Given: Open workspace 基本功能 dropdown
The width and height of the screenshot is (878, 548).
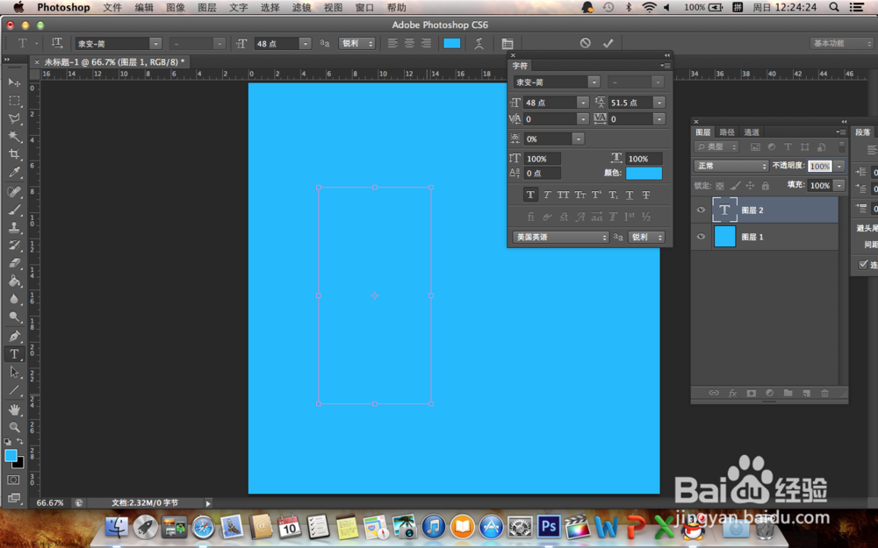Looking at the screenshot, I should [842, 43].
